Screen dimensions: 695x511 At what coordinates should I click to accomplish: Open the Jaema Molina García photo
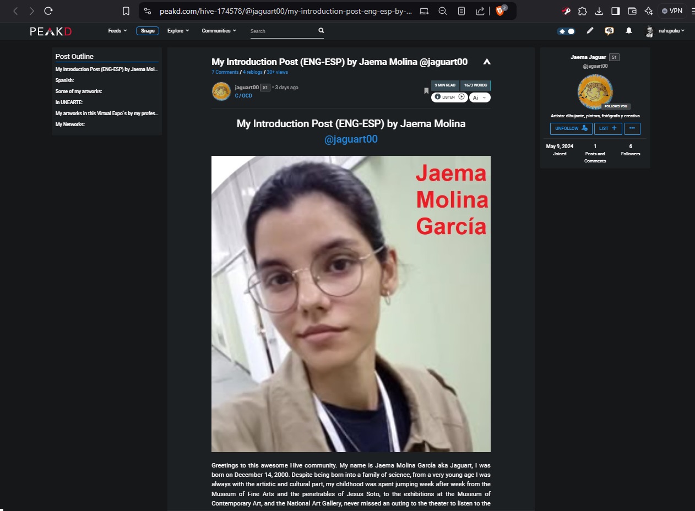(351, 304)
